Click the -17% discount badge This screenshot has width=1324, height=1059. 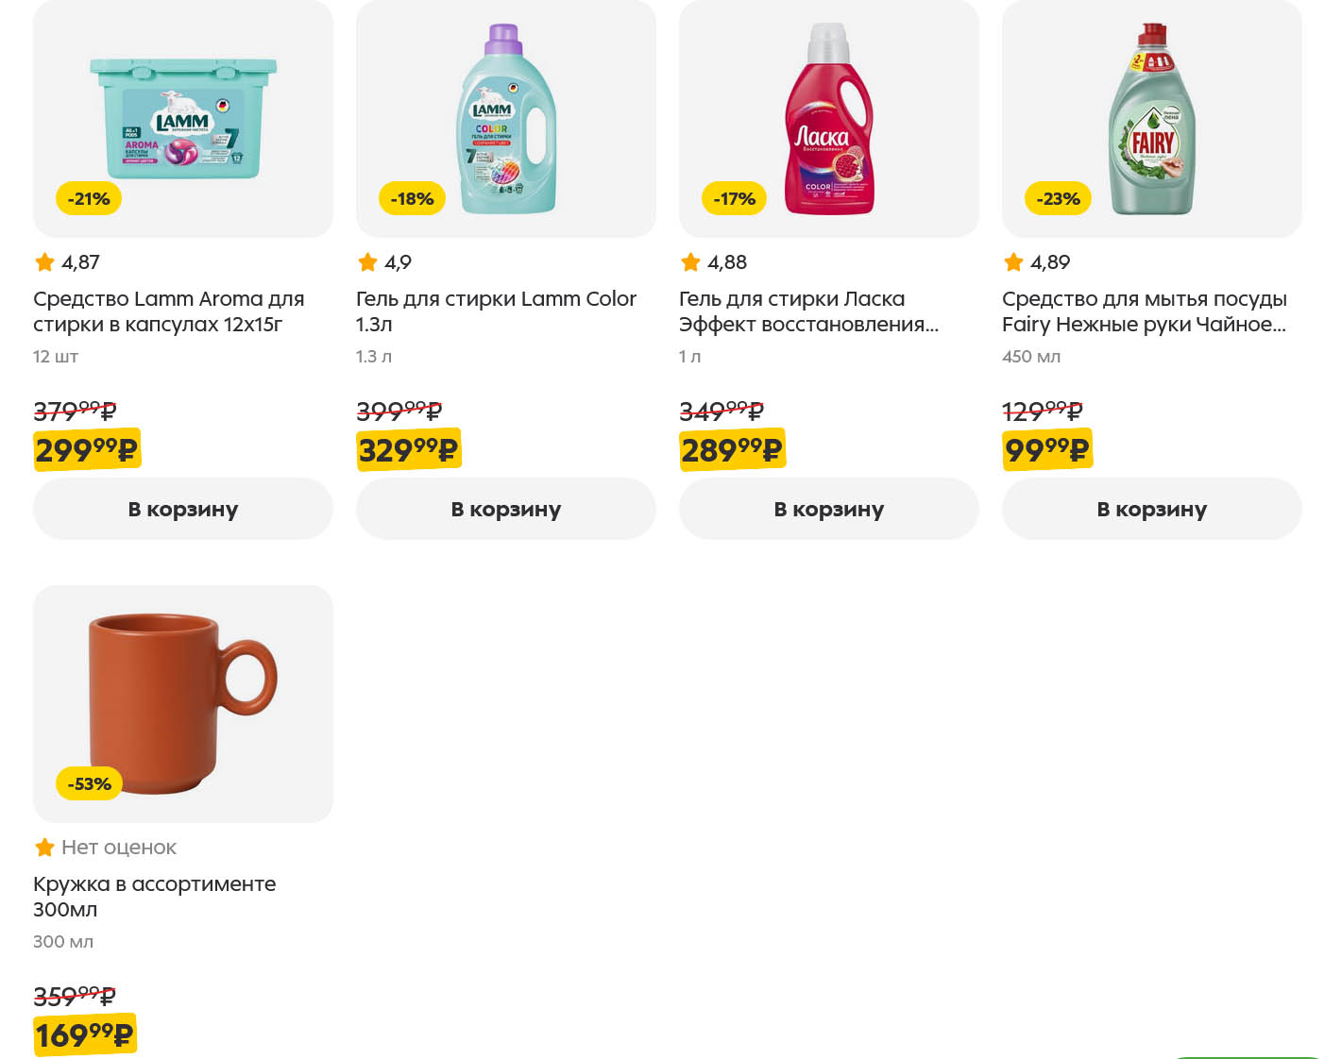click(735, 199)
